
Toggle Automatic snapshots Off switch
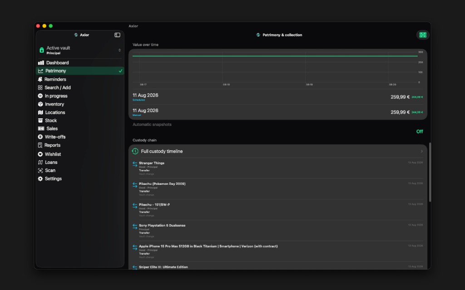[419, 131]
